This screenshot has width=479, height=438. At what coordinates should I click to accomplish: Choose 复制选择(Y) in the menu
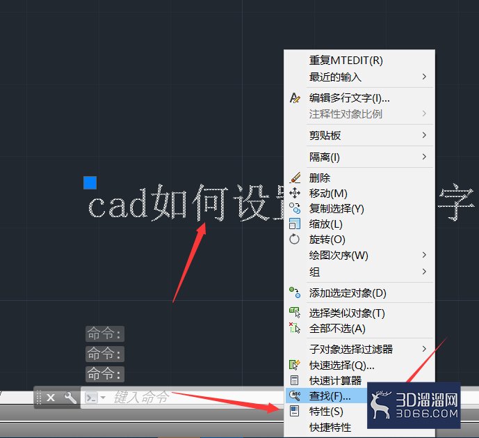pyautogui.click(x=359, y=208)
